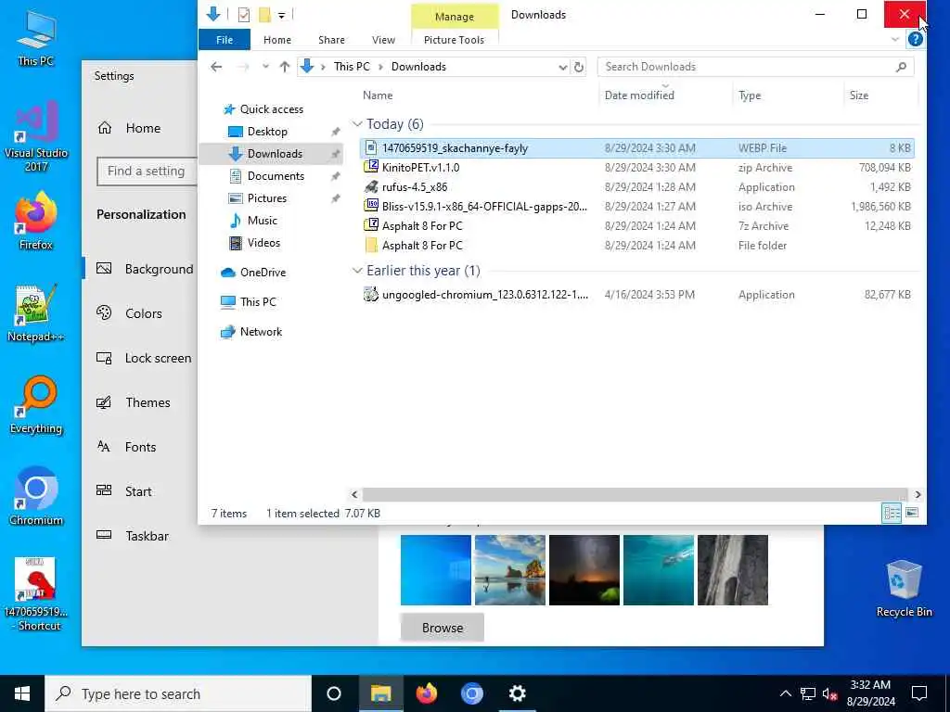Switch to the Home ribbon tab
Image resolution: width=950 pixels, height=712 pixels.
(276, 40)
